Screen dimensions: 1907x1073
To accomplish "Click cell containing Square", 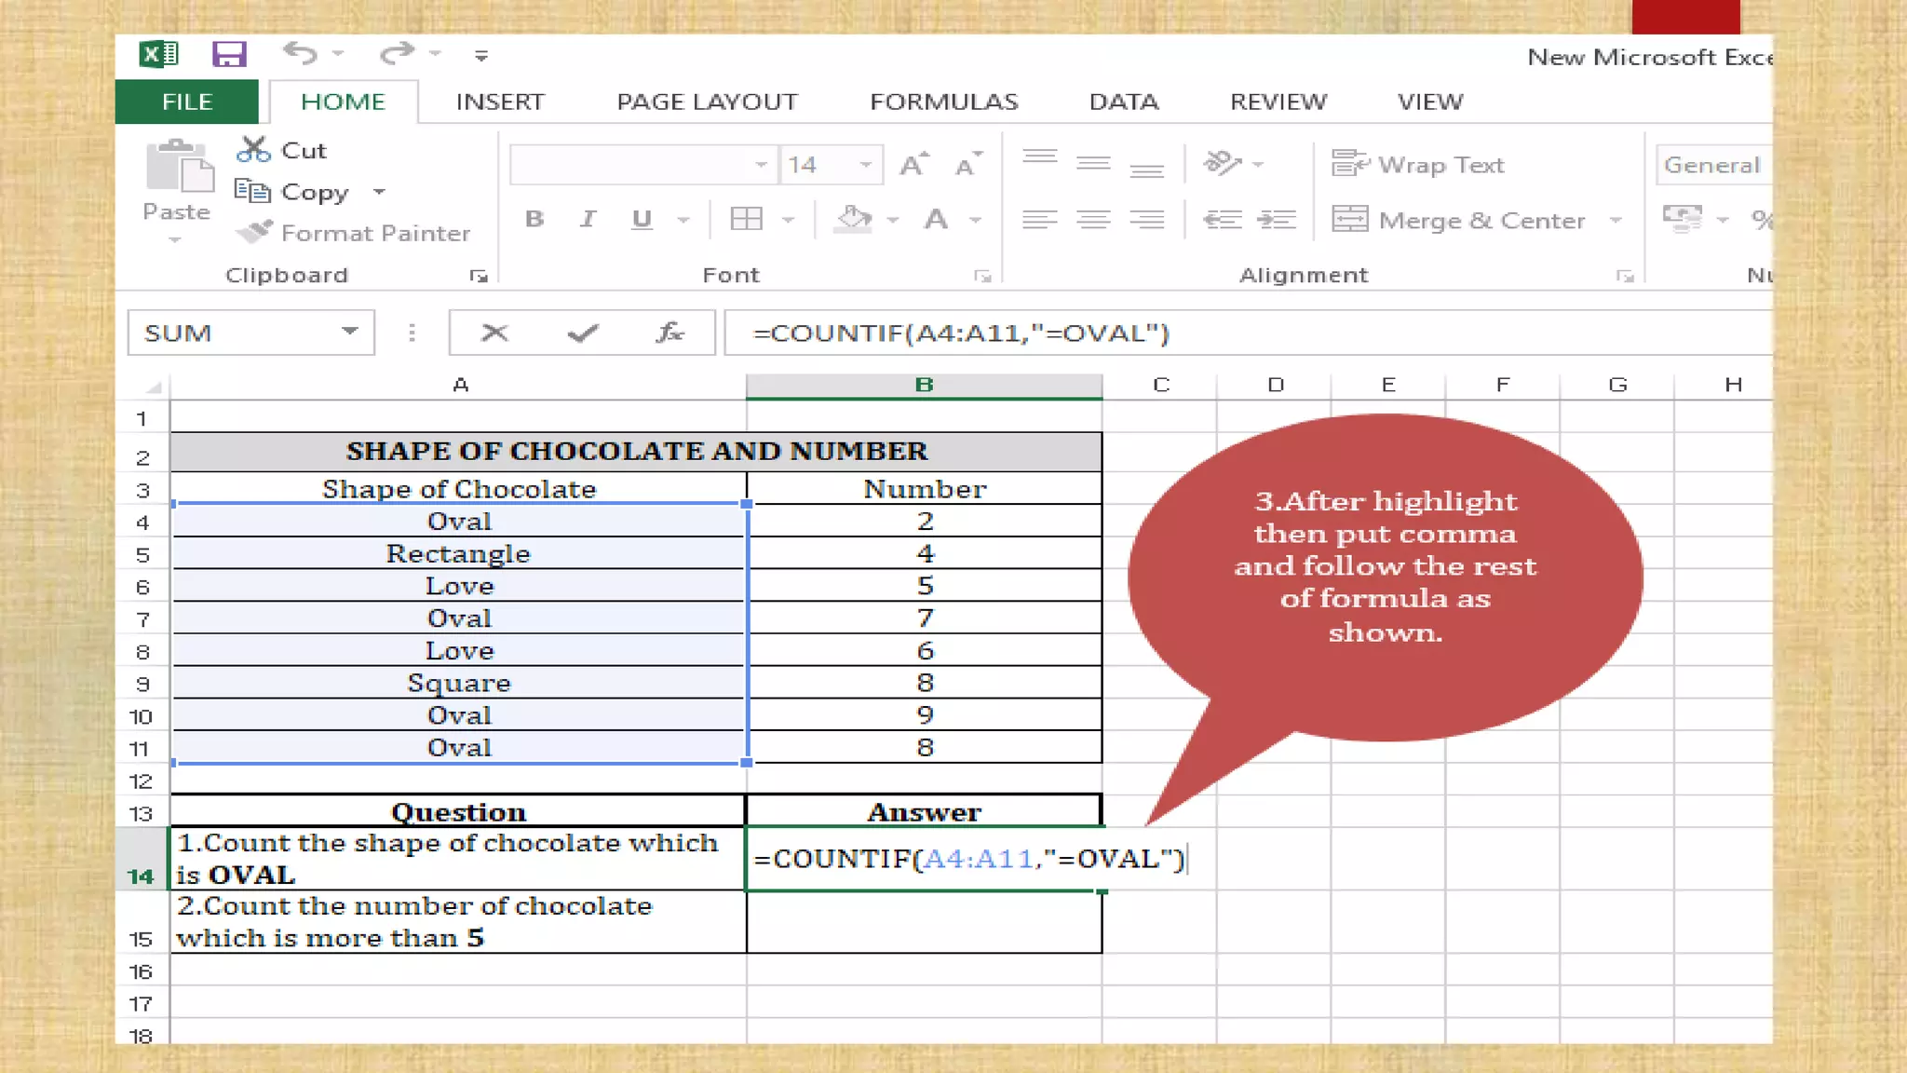I will [x=459, y=684].
